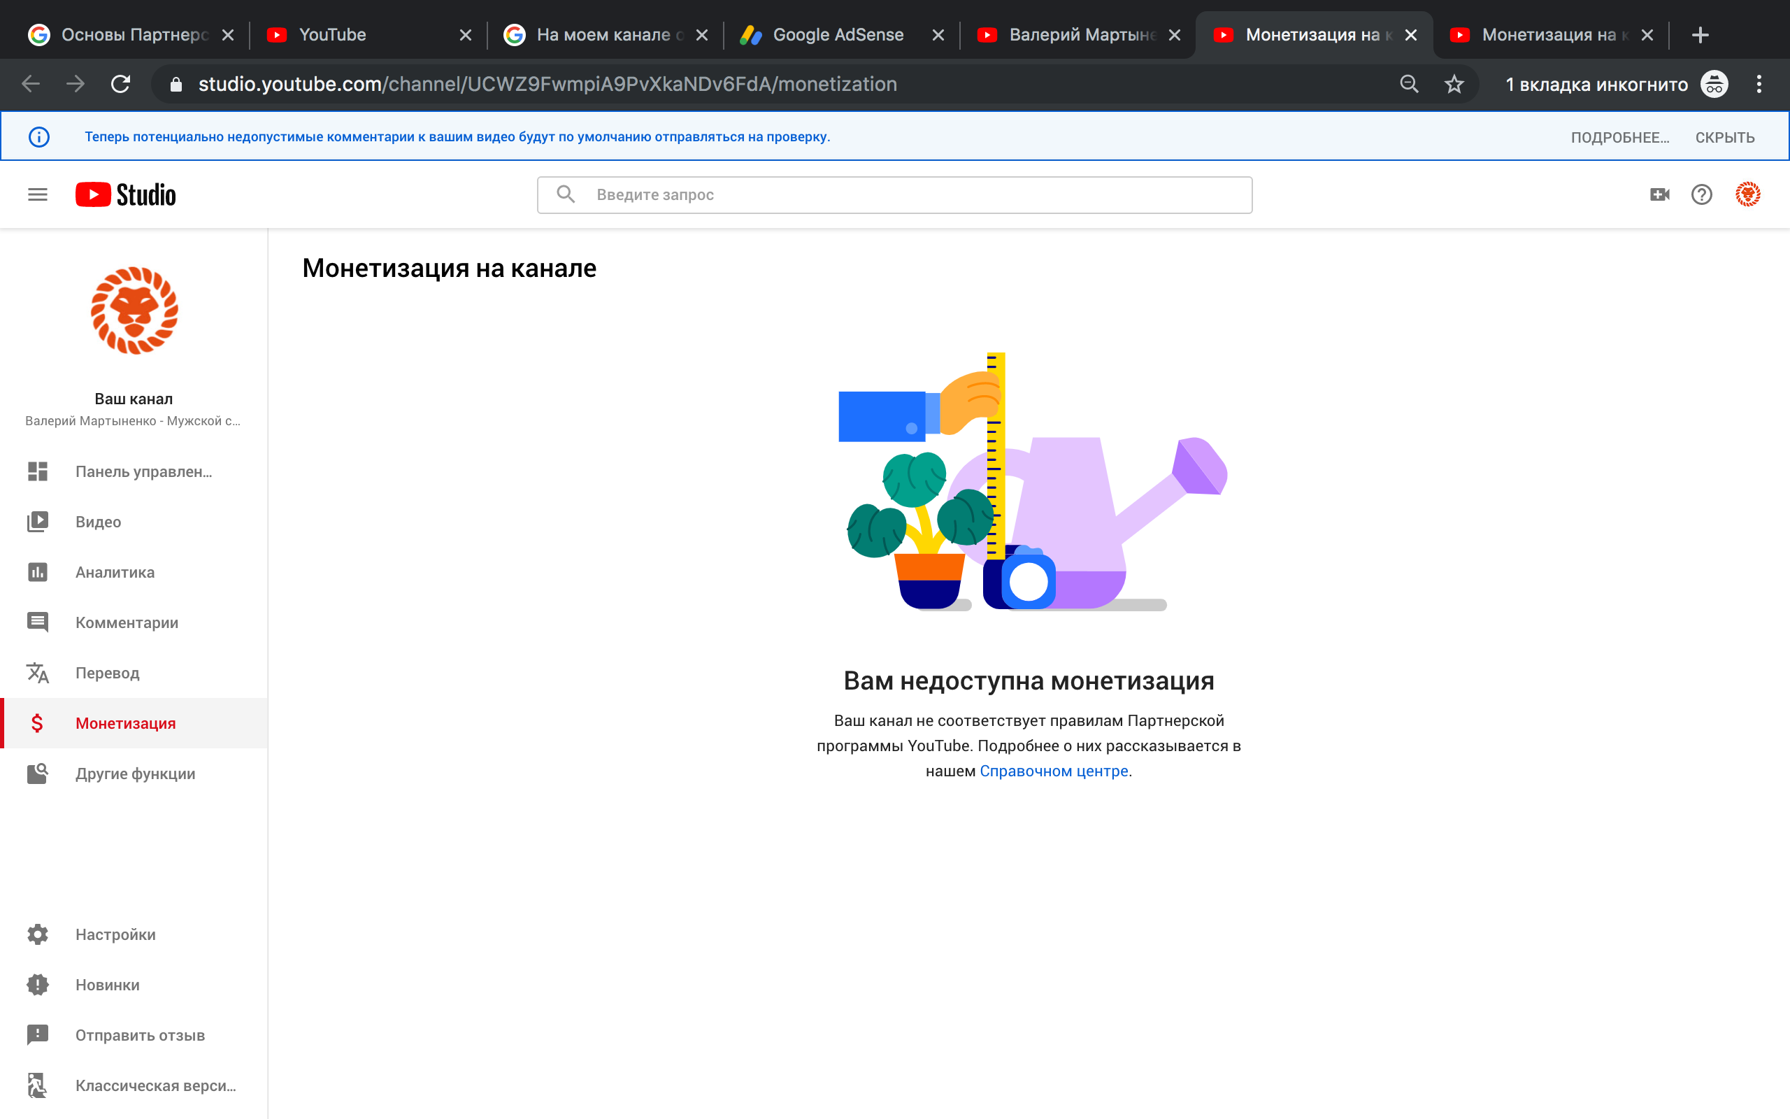1790x1119 pixels.
Task: Click the browser forward arrow
Action: pos(76,84)
